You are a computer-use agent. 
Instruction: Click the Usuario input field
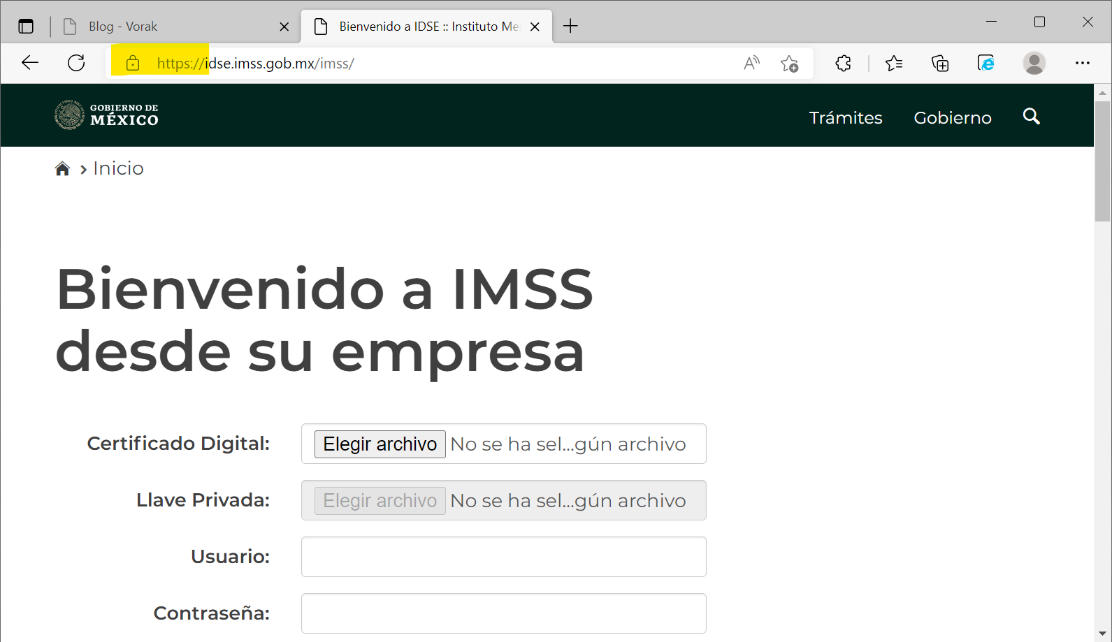point(504,557)
